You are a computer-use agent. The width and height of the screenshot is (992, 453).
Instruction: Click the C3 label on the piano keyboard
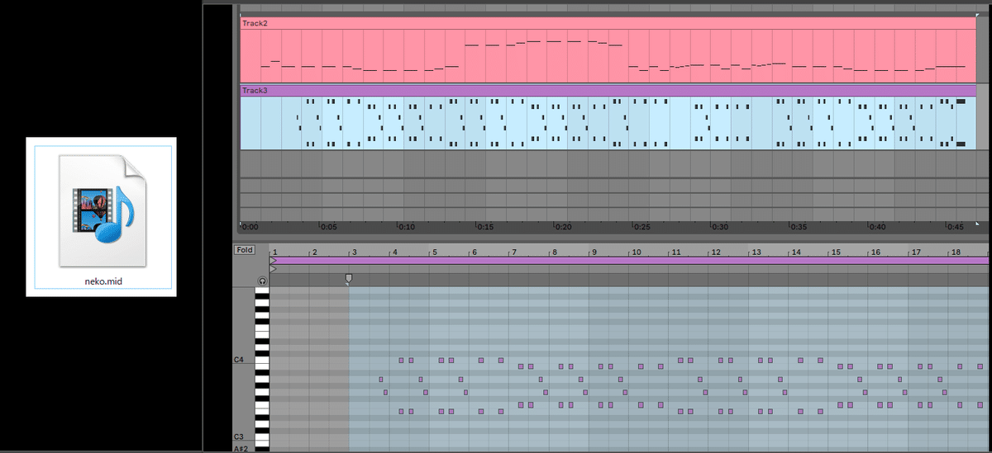tap(239, 436)
